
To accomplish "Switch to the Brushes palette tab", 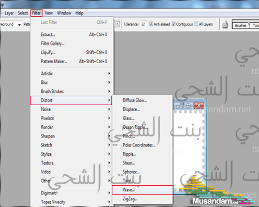I will point(240,25).
